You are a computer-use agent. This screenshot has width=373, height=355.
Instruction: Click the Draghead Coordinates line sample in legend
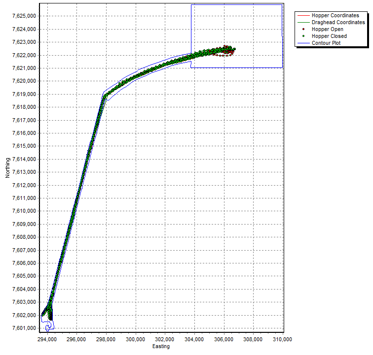(303, 23)
